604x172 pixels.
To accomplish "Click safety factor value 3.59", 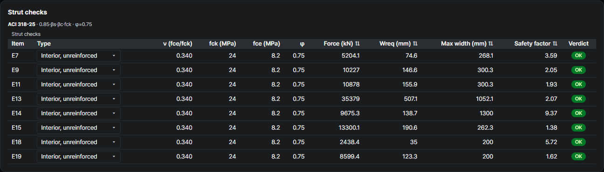I will click(x=551, y=56).
